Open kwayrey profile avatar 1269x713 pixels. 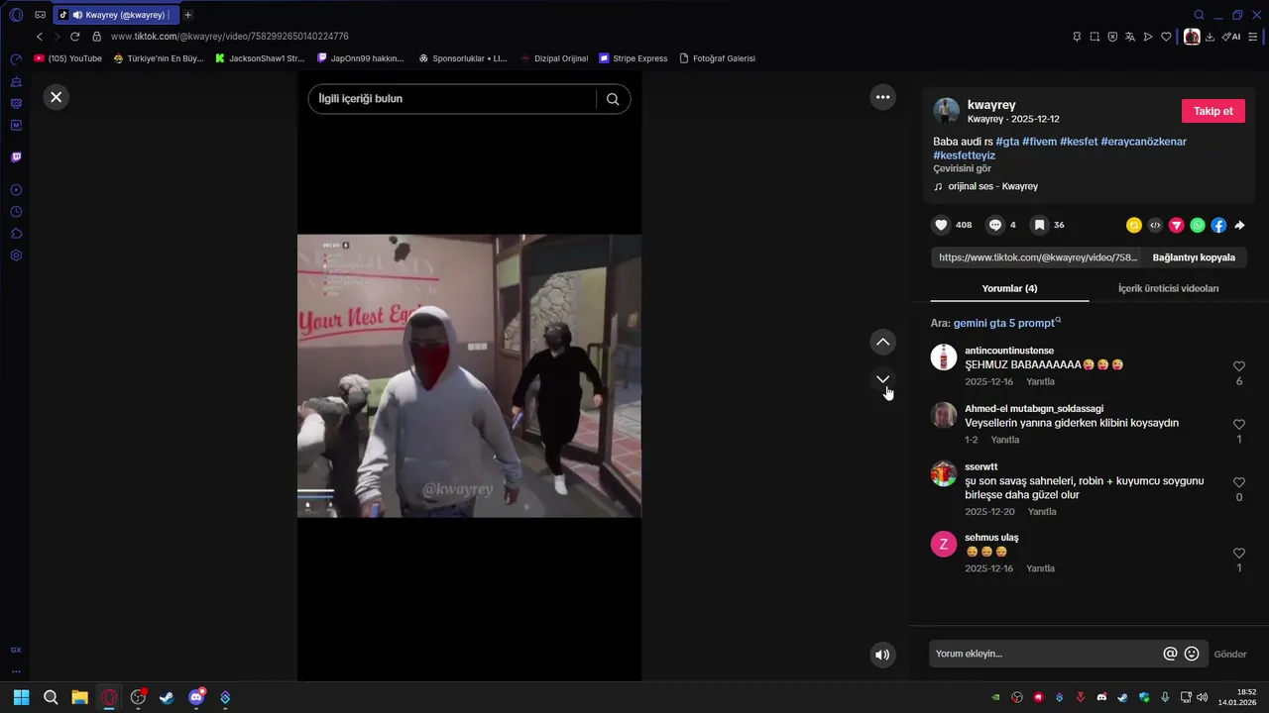click(946, 111)
